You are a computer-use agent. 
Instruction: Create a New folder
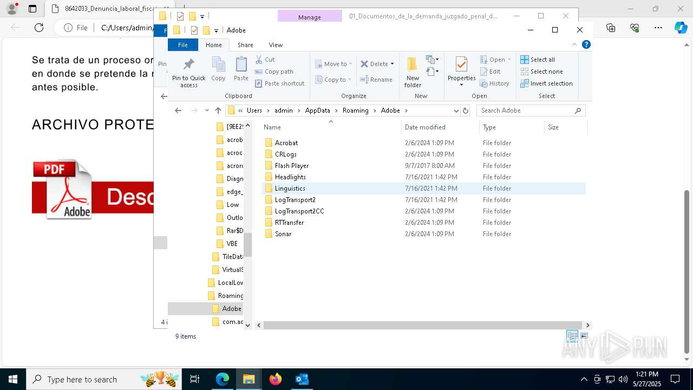click(x=413, y=72)
